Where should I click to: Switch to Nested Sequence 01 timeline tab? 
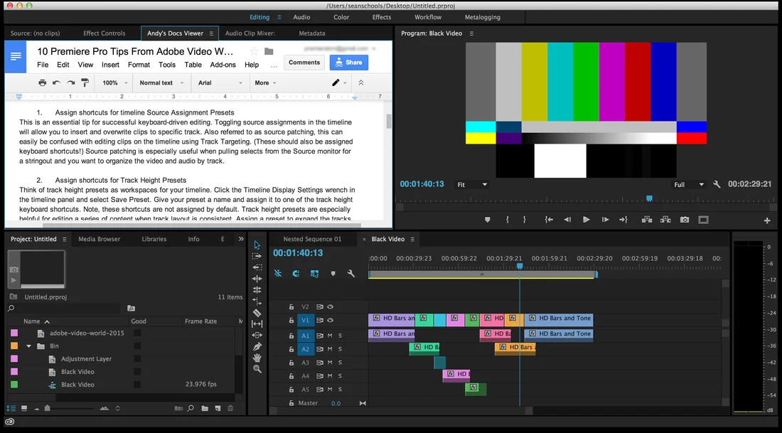pos(312,239)
